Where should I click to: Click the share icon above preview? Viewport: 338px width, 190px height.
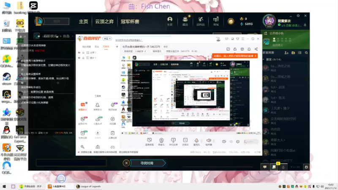(256, 49)
